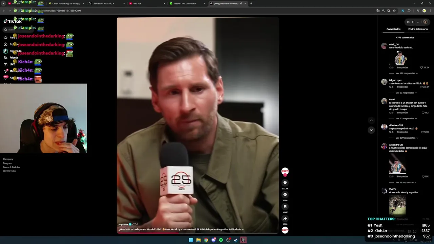Open Spotify from the taskbar
This screenshot has height=244, width=434.
[x=221, y=240]
